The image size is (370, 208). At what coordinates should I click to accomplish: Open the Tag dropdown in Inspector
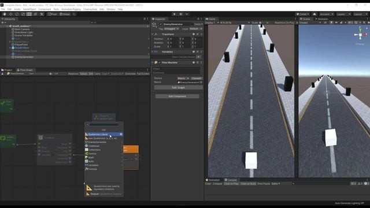171,29
